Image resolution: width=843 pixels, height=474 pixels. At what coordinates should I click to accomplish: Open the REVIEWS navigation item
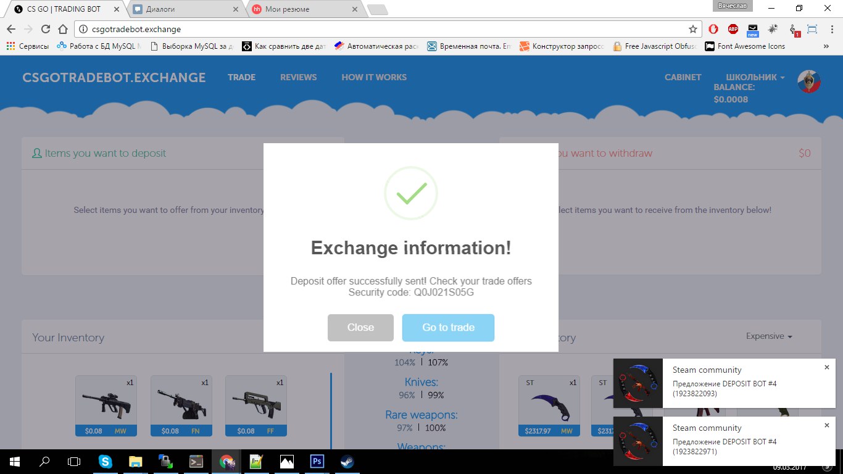point(298,77)
